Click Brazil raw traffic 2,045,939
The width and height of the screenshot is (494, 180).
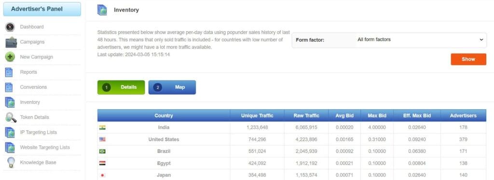(x=306, y=152)
